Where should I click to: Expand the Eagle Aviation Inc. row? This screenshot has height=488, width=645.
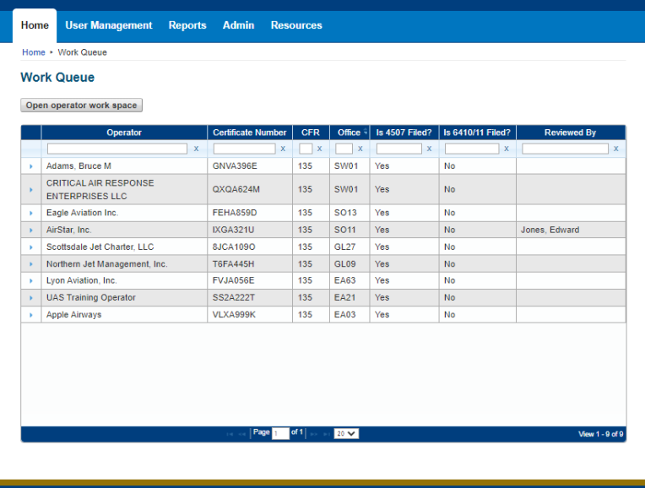click(31, 213)
